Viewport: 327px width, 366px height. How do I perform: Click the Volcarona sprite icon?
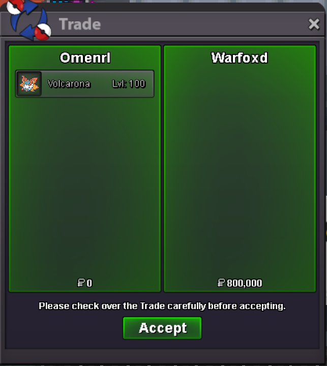[x=29, y=84]
